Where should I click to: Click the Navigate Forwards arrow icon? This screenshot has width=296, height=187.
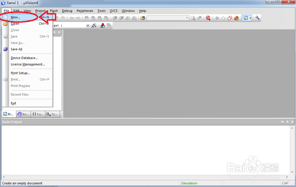pos(78,18)
